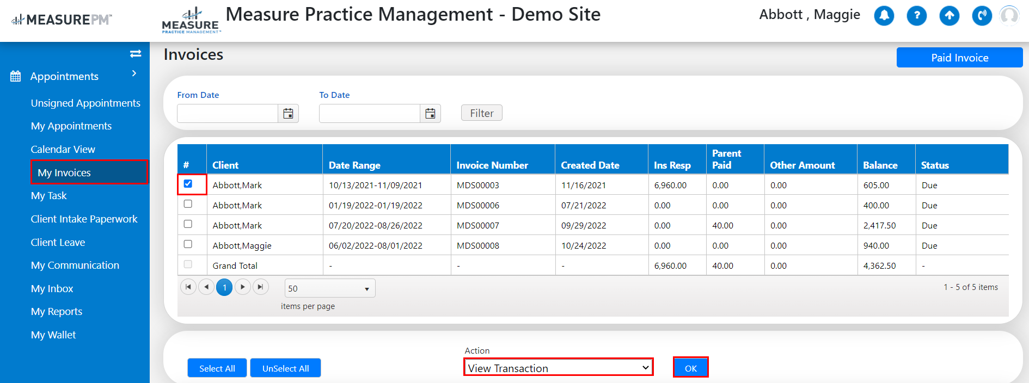
Task: Open My Inbox in sidebar
Action: click(x=52, y=288)
